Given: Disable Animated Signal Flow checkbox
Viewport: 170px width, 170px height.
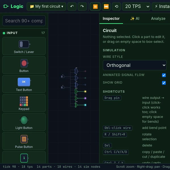Looking at the screenshot, I should [164, 75].
